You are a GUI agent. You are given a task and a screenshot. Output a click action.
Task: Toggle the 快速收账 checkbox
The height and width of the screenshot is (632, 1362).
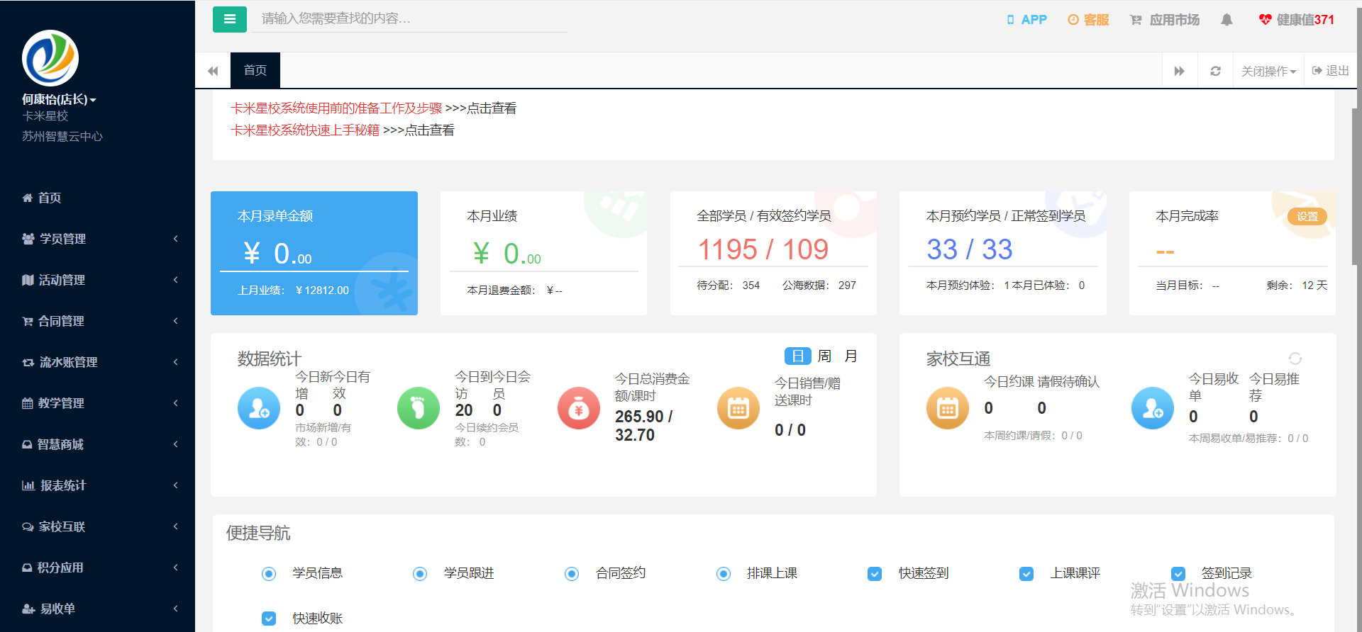pyautogui.click(x=269, y=619)
